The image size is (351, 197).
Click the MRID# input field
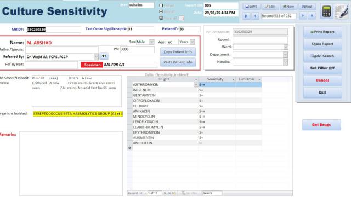click(x=54, y=30)
